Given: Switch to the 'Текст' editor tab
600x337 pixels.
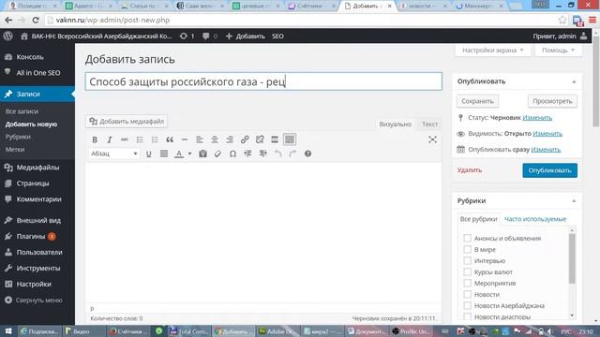Looking at the screenshot, I should tap(429, 125).
